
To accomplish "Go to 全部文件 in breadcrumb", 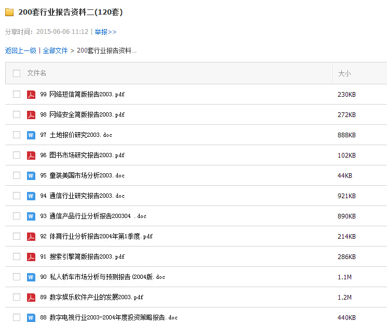I will 55,50.
